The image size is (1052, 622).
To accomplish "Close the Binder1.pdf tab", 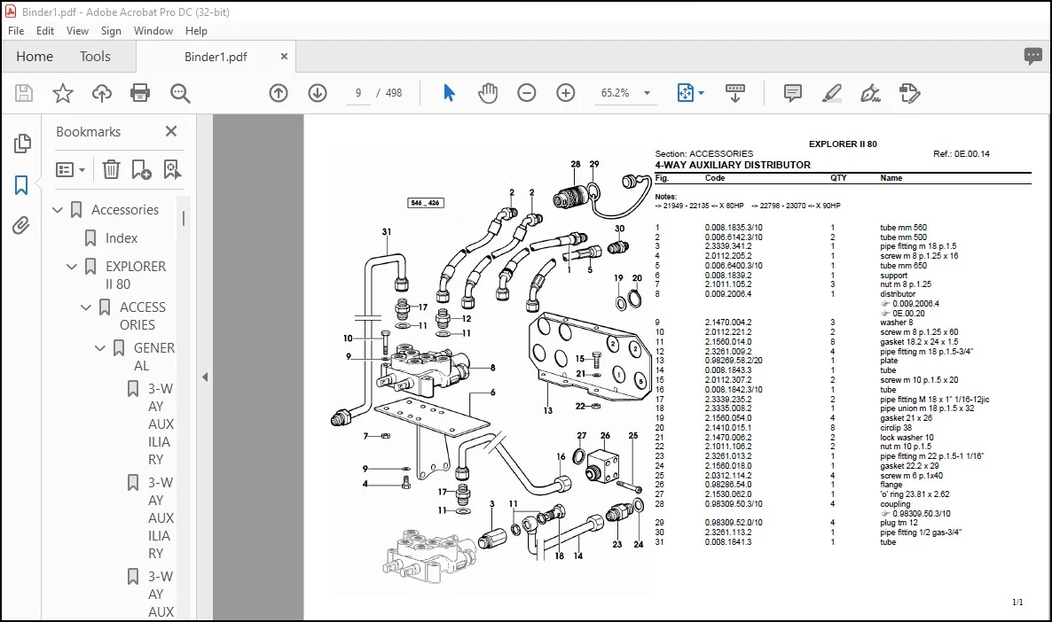I will coord(284,57).
